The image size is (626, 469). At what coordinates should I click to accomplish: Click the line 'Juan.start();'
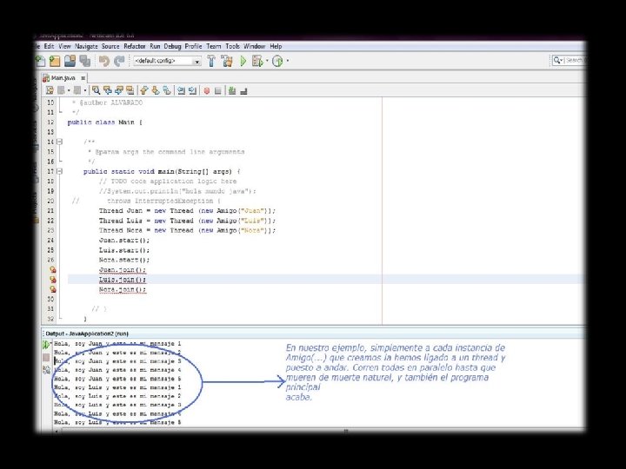point(124,241)
